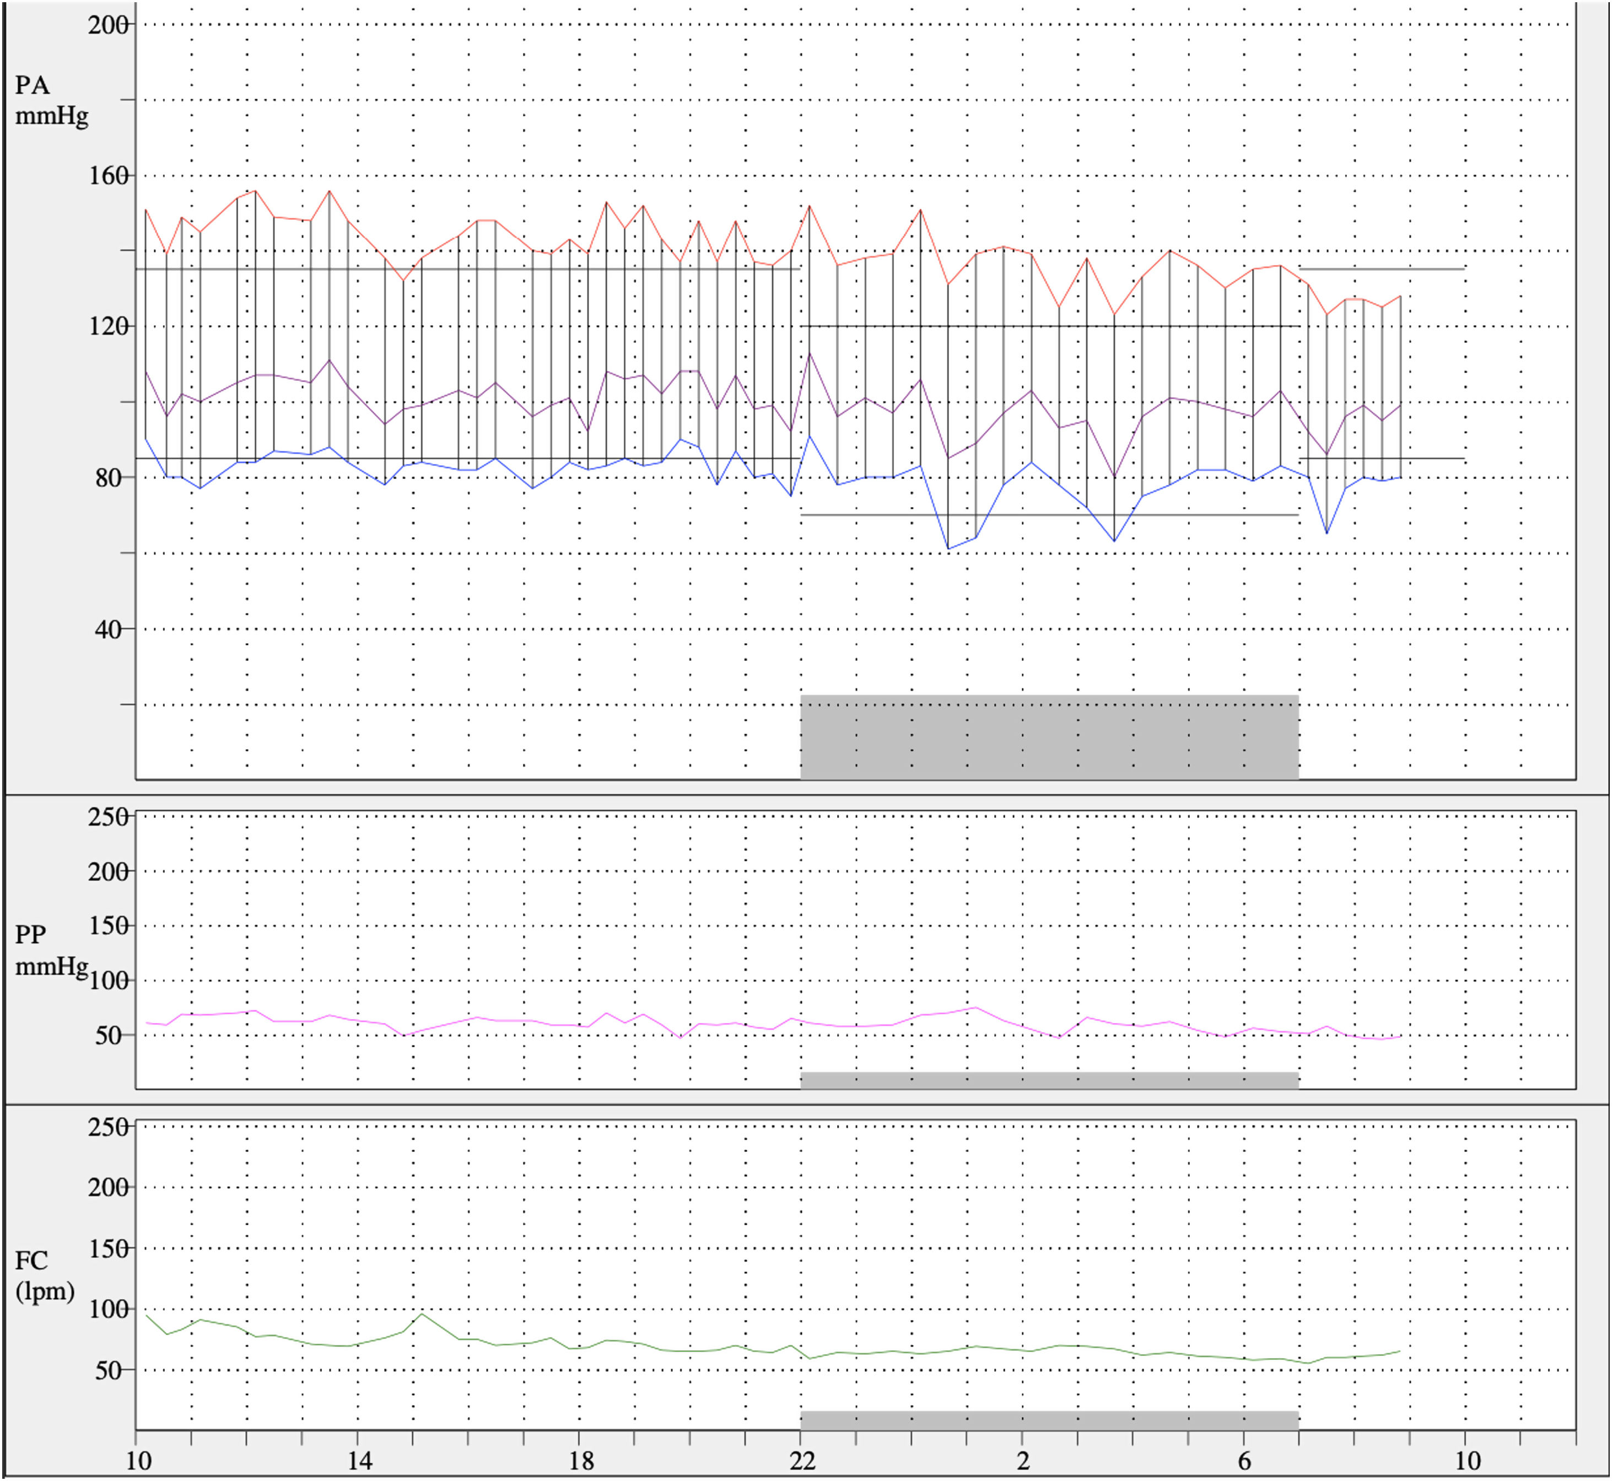Click the 250 label on PP axis
This screenshot has width=1612, height=1481.
pos(108,817)
